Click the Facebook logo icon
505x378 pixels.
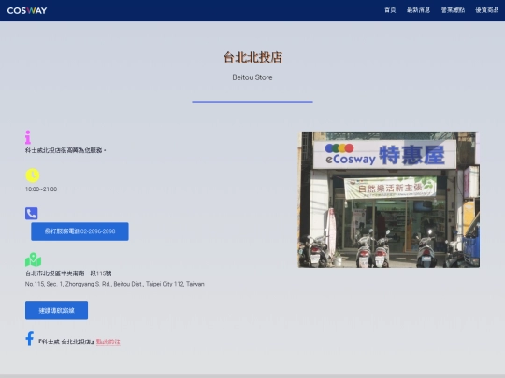30,339
